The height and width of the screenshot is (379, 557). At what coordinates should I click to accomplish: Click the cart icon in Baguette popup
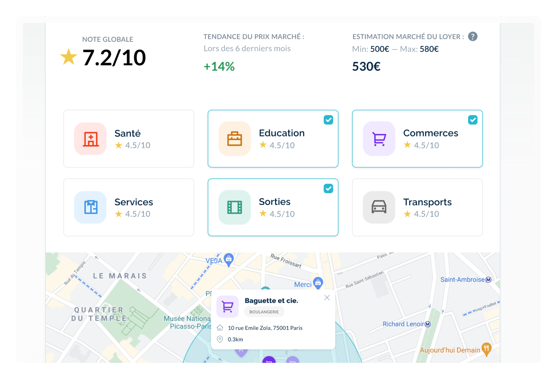coord(228,307)
